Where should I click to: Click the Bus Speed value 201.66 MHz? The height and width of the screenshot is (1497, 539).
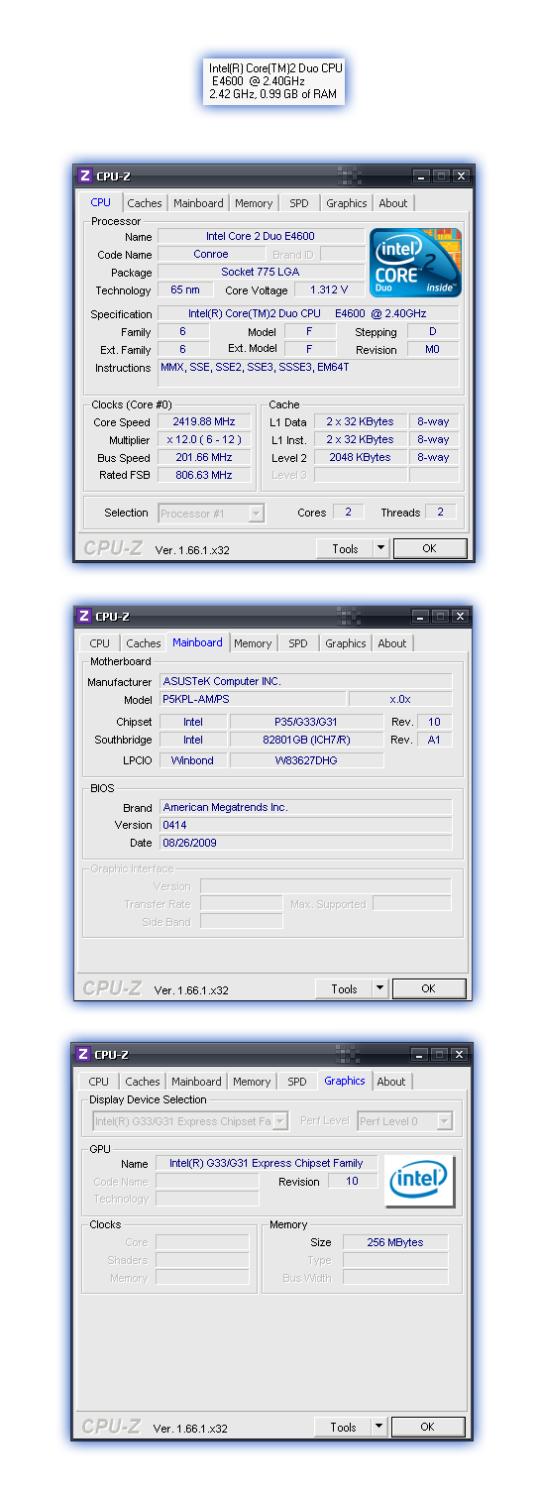point(204,457)
